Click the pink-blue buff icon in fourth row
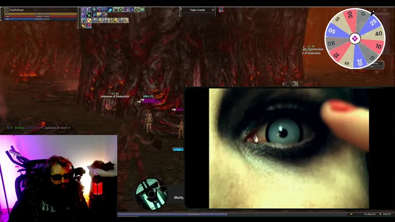Screen dimensions: 395x222 coord(88,25)
